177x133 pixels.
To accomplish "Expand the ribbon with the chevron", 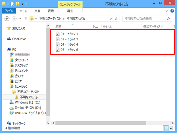I will (x=167, y=11).
